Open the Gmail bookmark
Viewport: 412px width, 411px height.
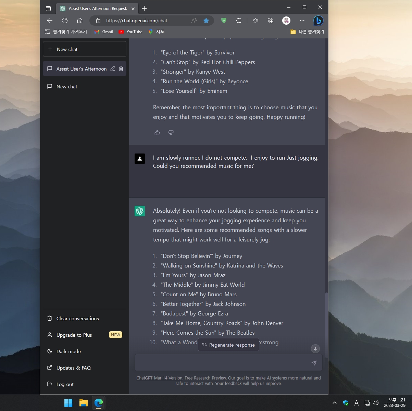103,32
